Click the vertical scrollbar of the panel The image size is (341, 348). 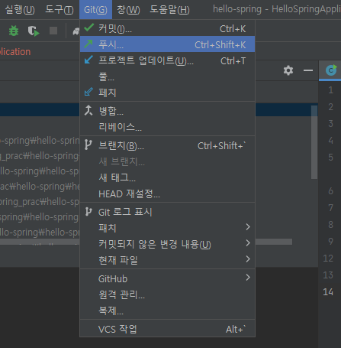tap(314, 142)
